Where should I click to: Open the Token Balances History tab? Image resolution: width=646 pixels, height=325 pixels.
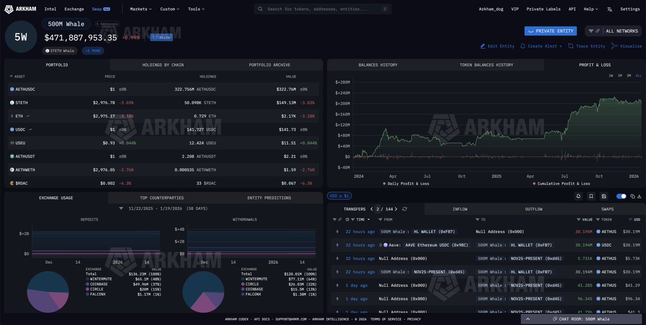486,65
